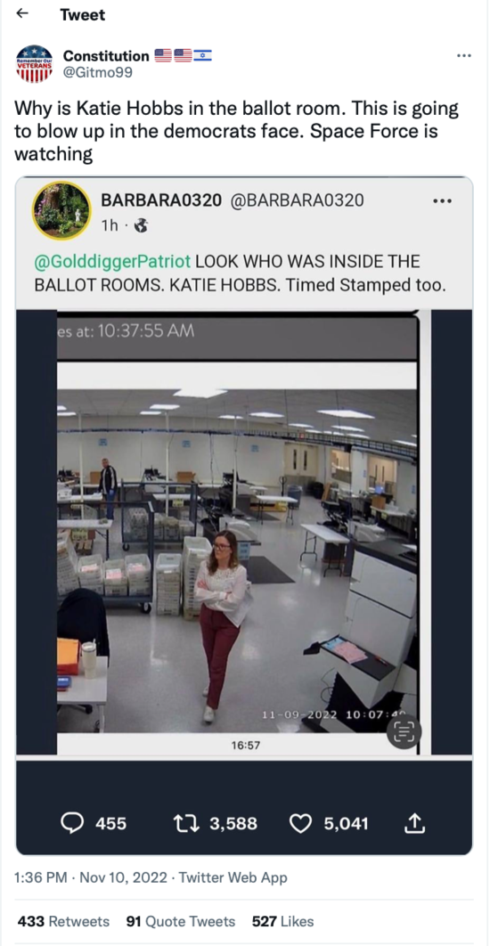The width and height of the screenshot is (490, 946).
Task: Click the Nov 10, 2022 timestamp
Action: 123,877
